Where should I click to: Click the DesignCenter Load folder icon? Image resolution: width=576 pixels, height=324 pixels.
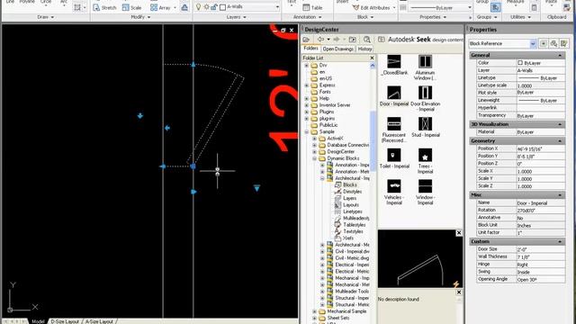(306, 40)
